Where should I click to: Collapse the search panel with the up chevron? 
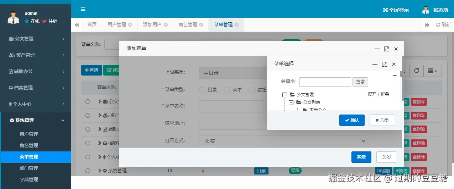[x=395, y=75]
